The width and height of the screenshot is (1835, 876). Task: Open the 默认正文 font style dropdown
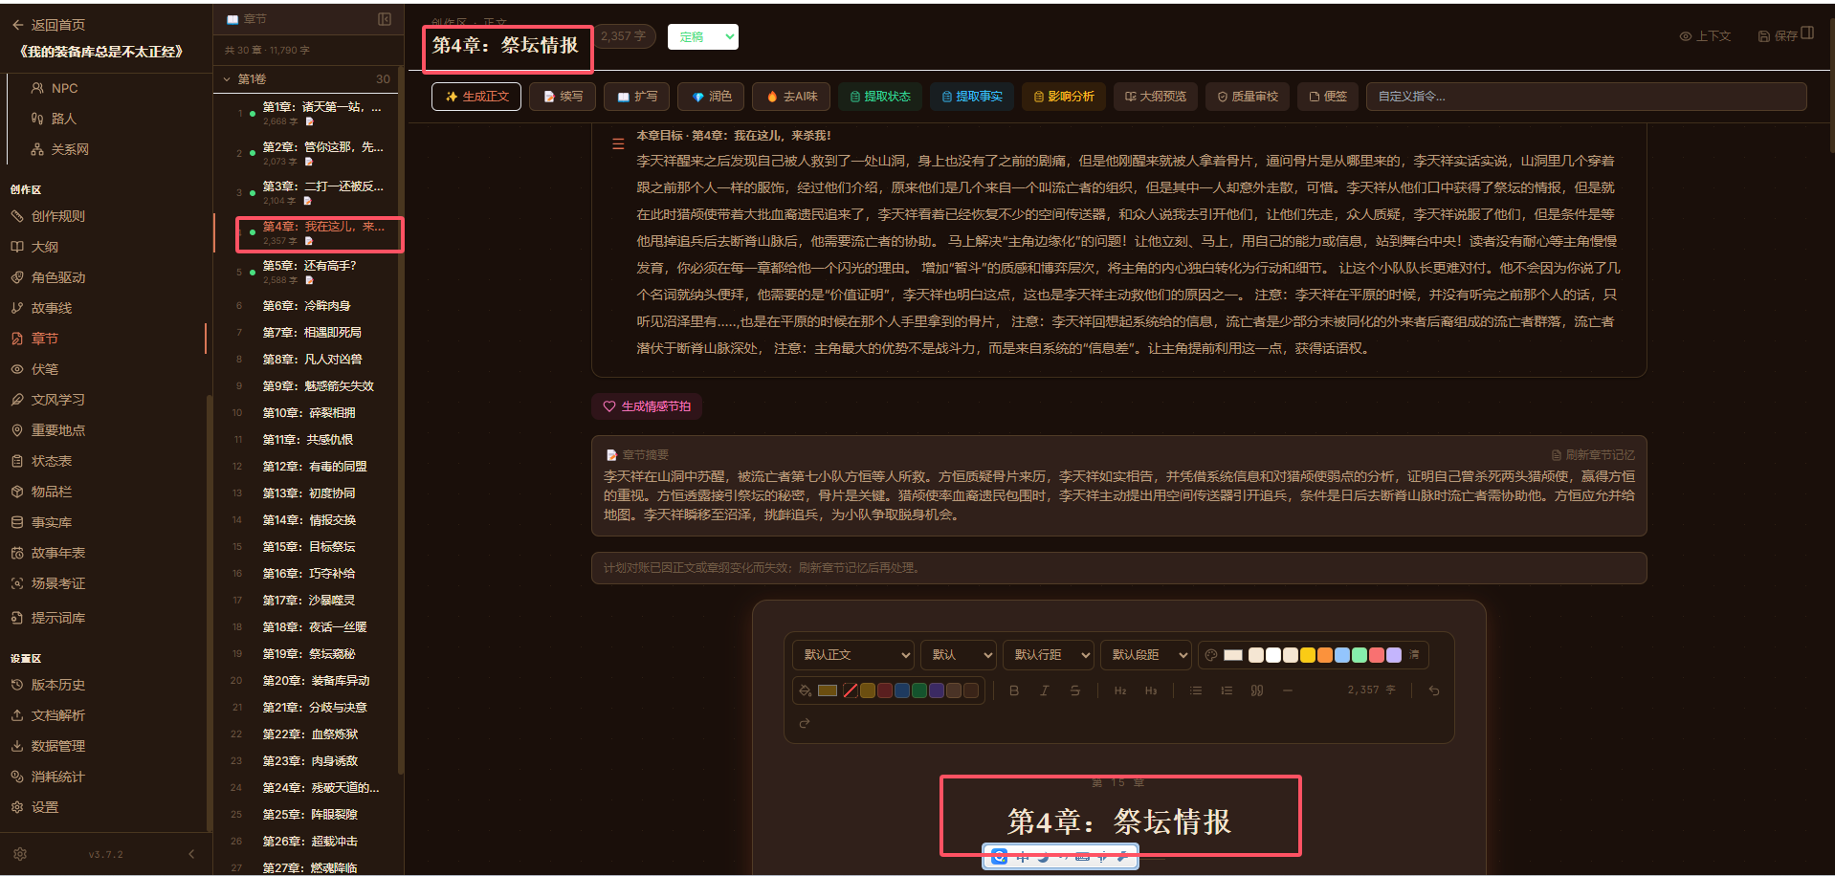tap(852, 655)
